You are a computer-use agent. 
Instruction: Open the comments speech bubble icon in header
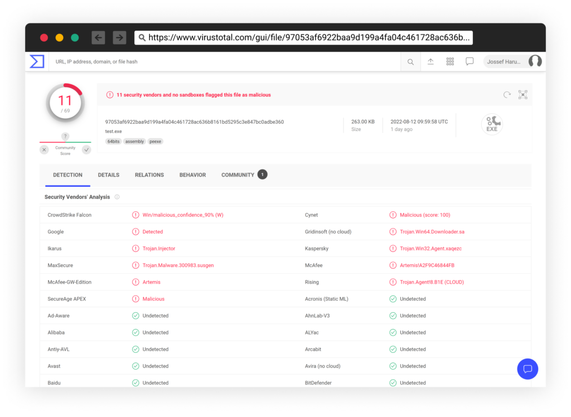click(x=470, y=61)
